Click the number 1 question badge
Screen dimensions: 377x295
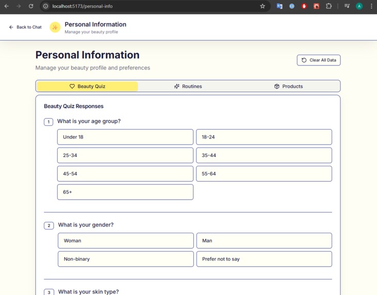coord(48,122)
